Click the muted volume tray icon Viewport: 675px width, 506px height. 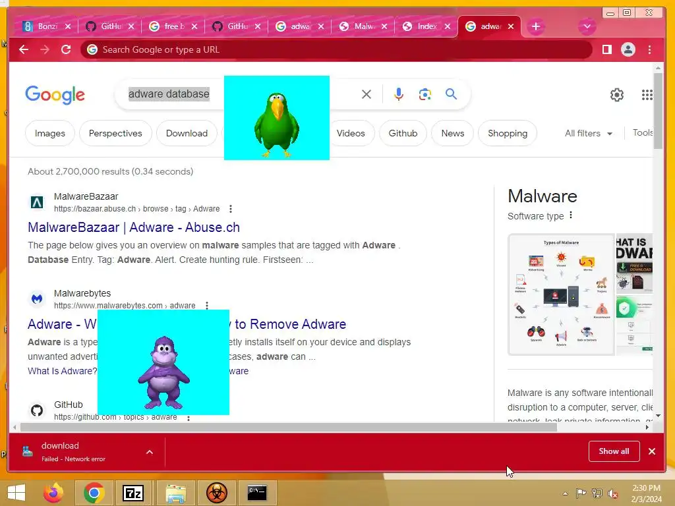coord(613,493)
